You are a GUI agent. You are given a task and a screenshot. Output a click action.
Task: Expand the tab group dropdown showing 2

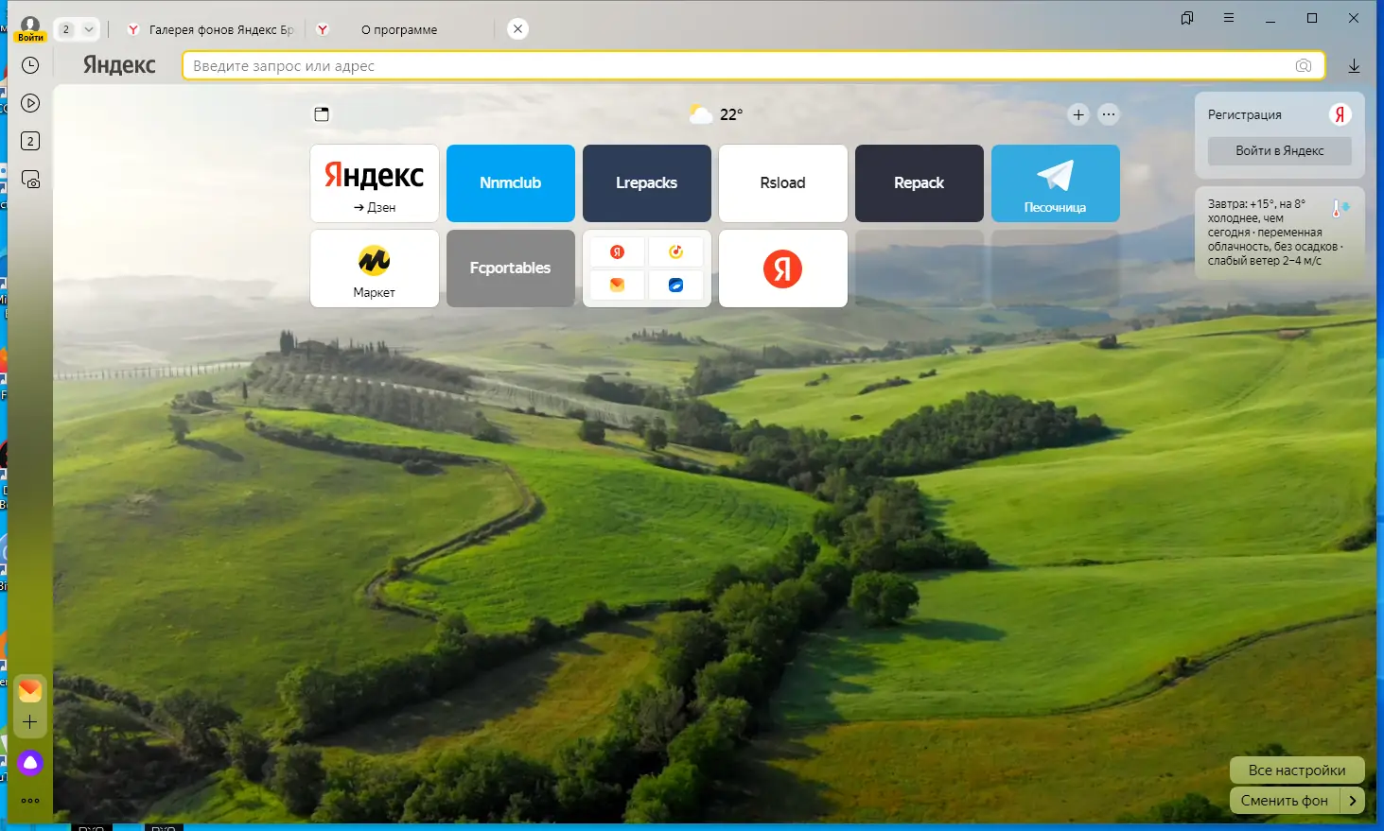click(77, 29)
